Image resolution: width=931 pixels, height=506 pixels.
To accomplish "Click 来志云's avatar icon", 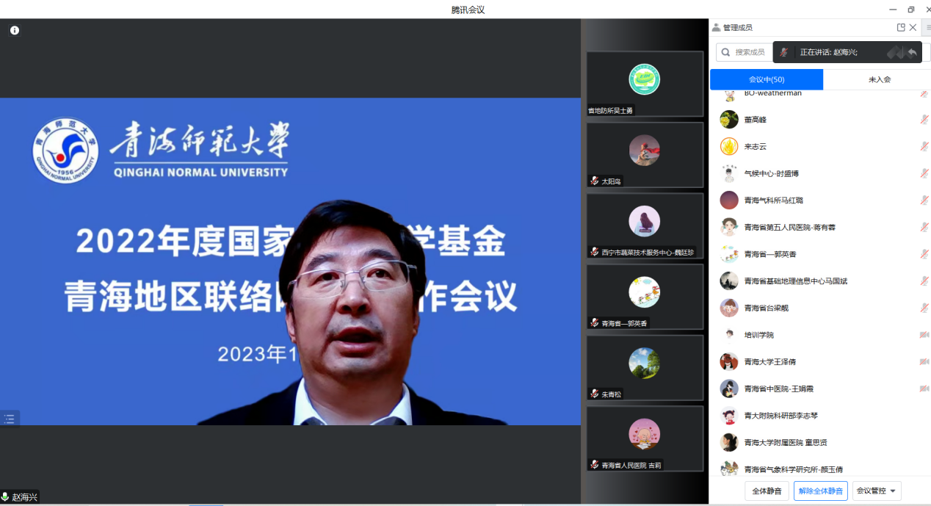I will [728, 146].
